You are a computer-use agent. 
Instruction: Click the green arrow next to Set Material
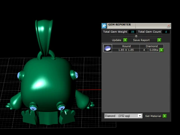[x=165, y=116]
